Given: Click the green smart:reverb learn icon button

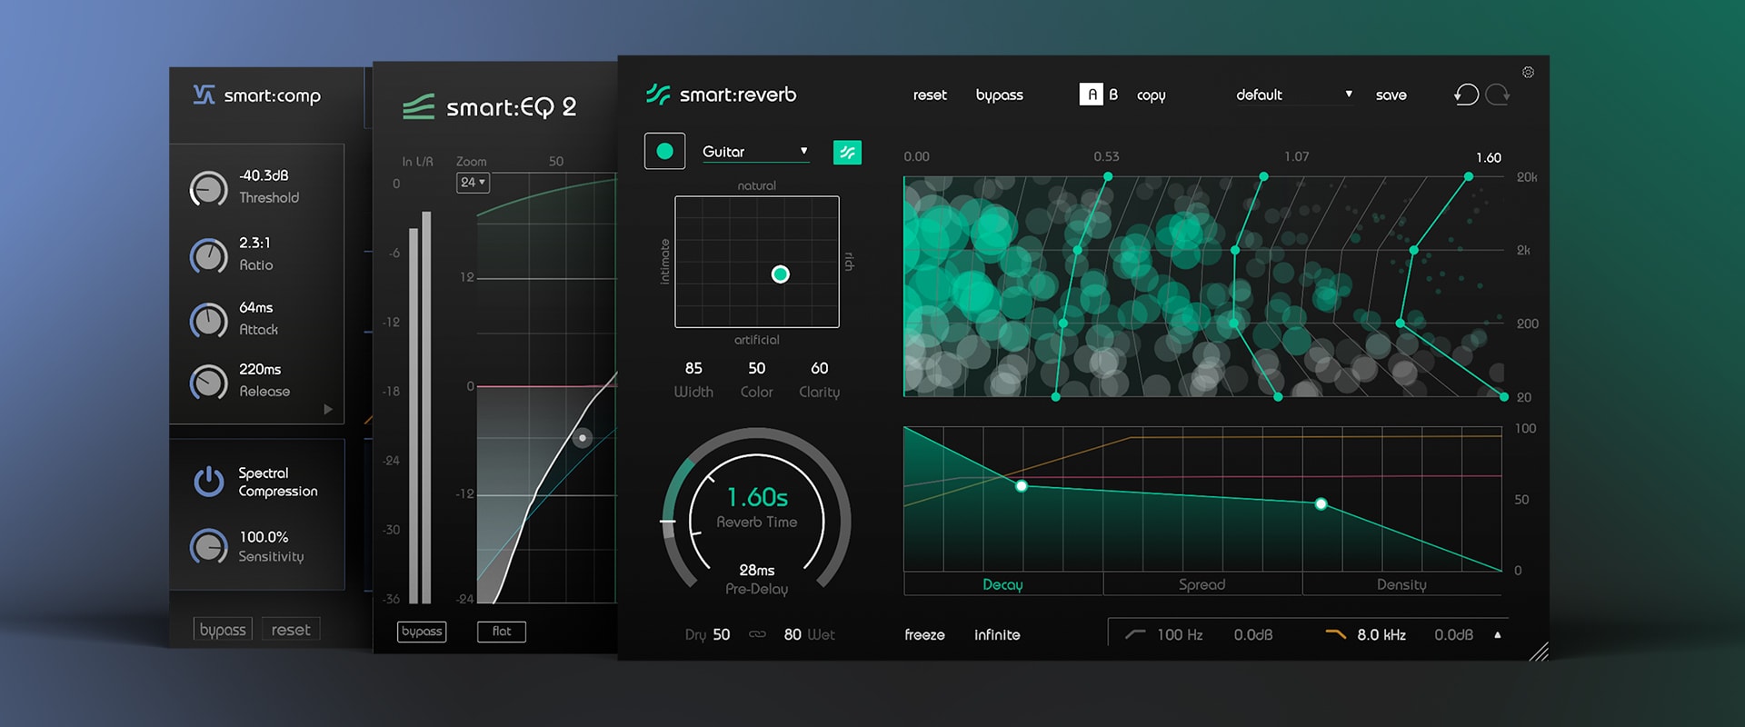Looking at the screenshot, I should 847,152.
